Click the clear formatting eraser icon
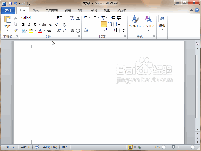Screen dimensions: 201x151 [64, 24]
